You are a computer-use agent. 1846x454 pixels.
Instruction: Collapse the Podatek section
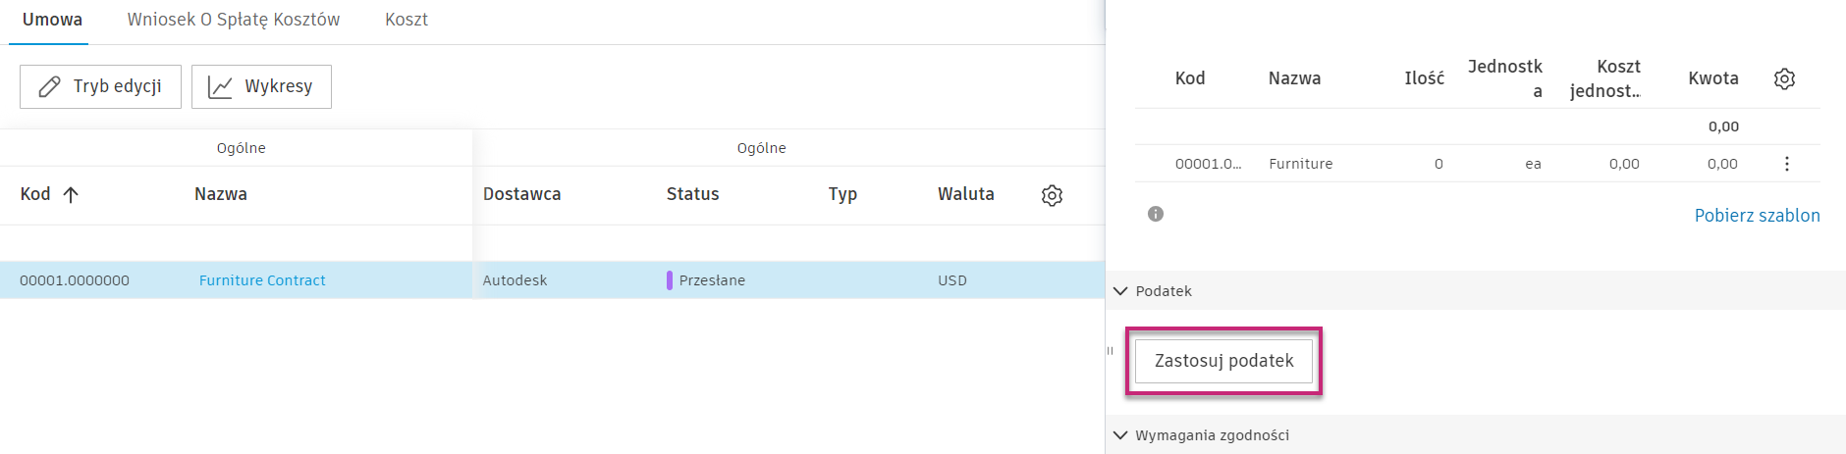pyautogui.click(x=1120, y=291)
